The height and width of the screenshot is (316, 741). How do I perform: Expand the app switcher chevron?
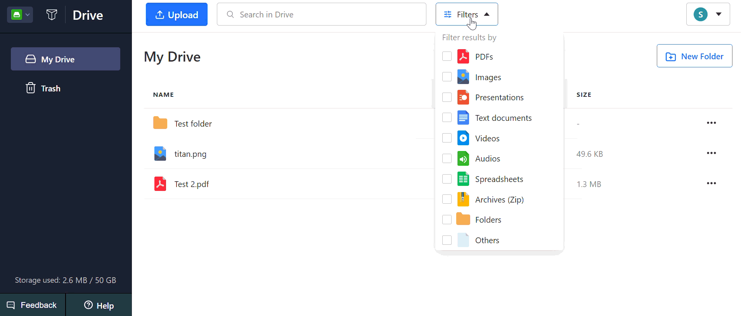[x=28, y=15]
